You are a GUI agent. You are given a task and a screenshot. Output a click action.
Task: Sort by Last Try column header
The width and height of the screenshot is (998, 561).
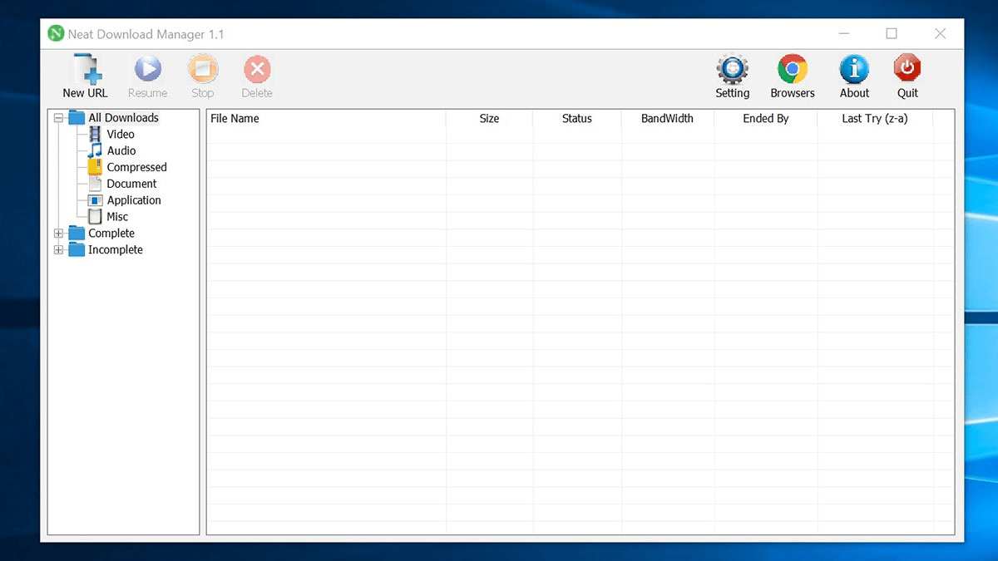[874, 119]
